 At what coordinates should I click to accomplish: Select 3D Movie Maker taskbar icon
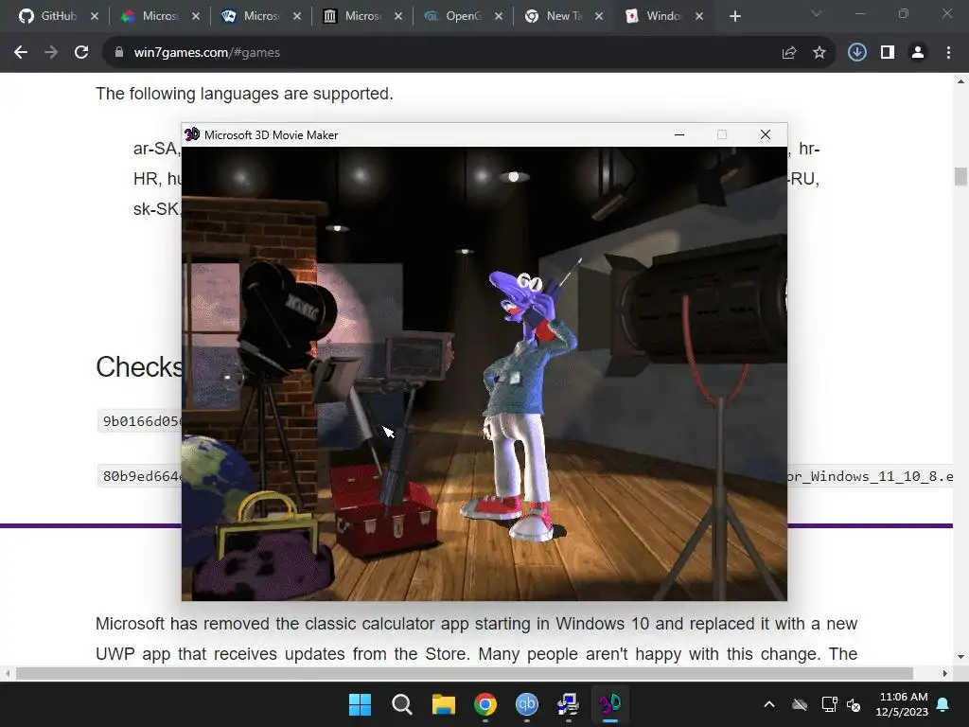610,704
